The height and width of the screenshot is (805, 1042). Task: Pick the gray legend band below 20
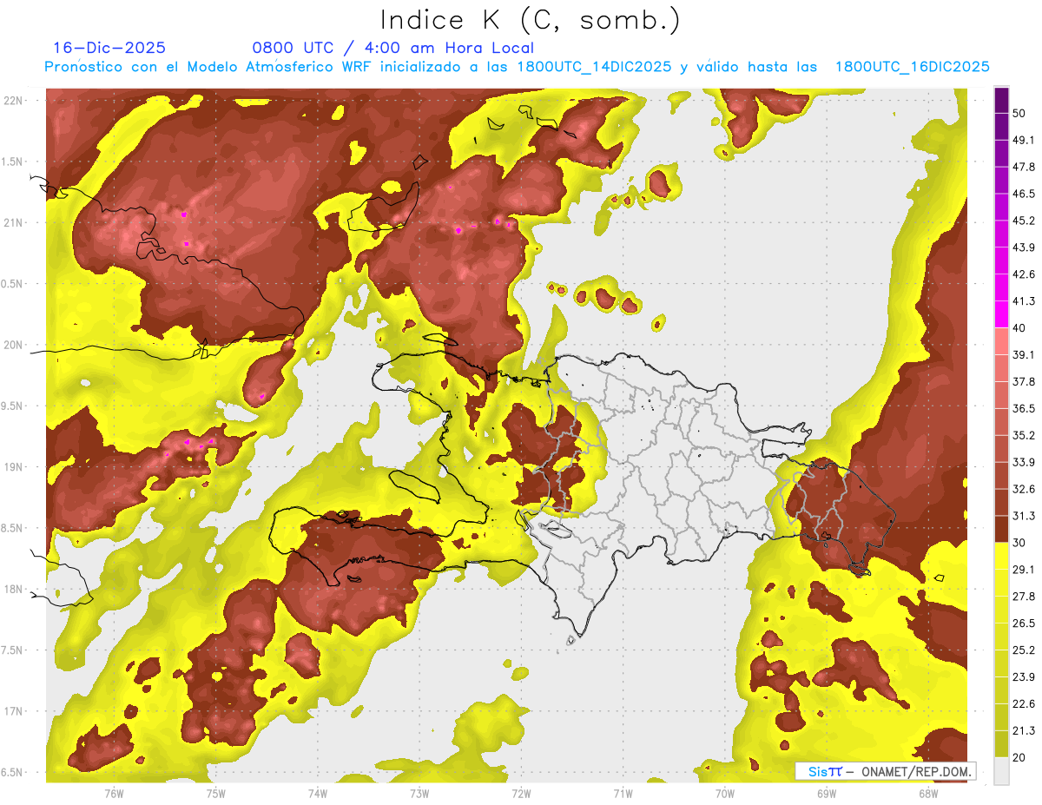[x=1001, y=771]
